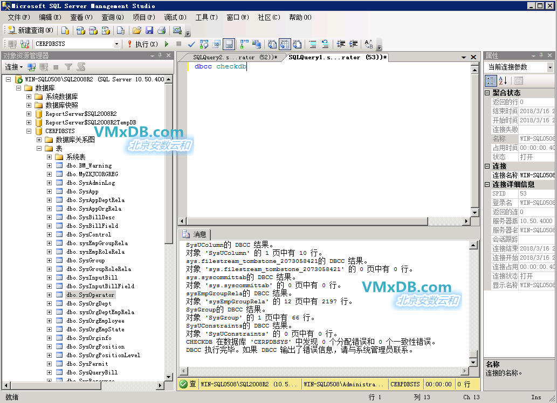The height and width of the screenshot is (403, 557).
Task: Expand the dbo.SysOperator table node
Action: 50,295
